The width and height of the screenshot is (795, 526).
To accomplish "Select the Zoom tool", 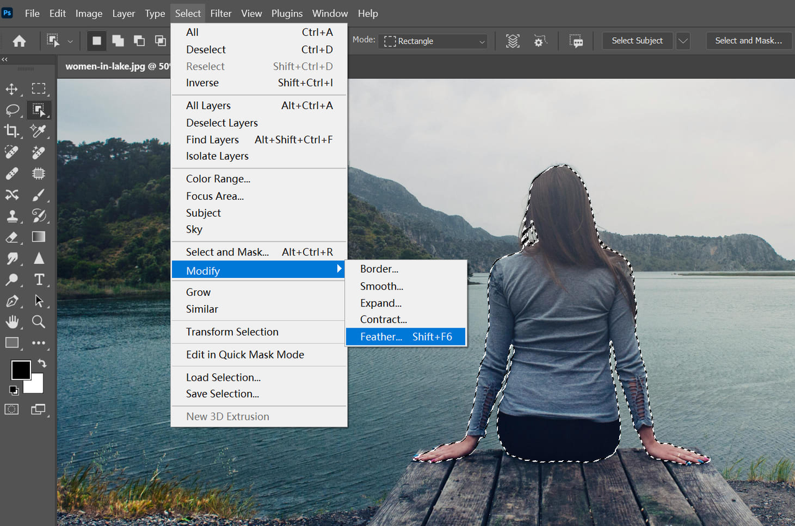I will coord(39,322).
